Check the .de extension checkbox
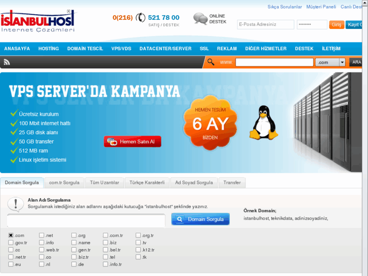The width and height of the screenshot is (368, 276). [x=74, y=264]
